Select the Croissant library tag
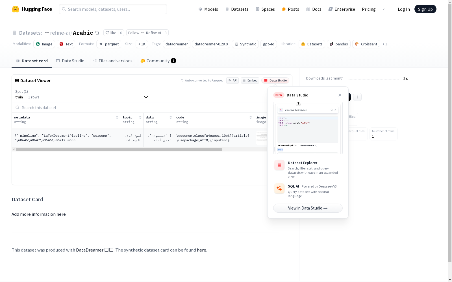This screenshot has width=452, height=282. tap(366, 44)
